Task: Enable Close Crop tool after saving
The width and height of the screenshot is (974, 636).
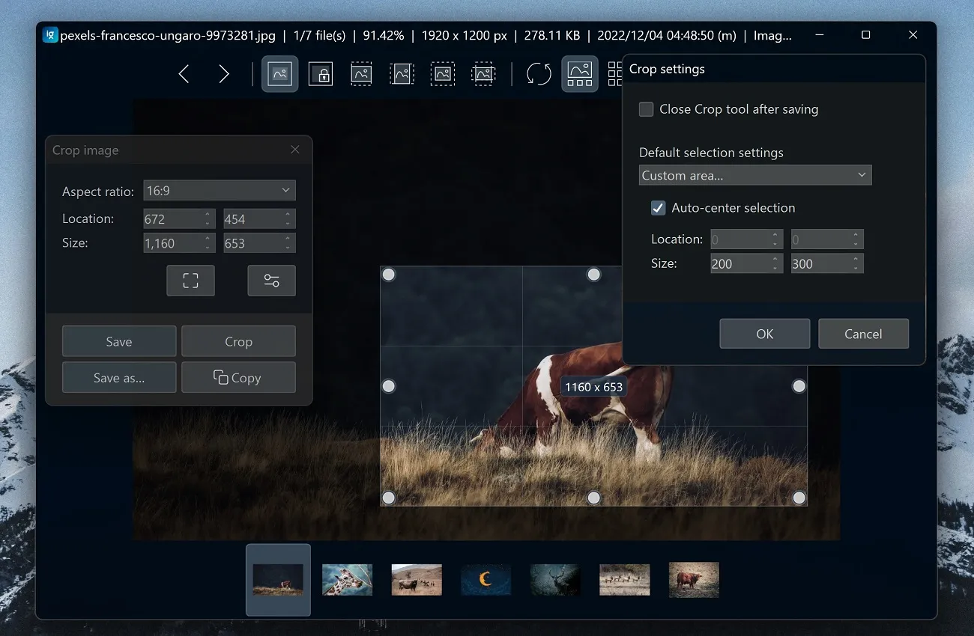Action: click(646, 109)
